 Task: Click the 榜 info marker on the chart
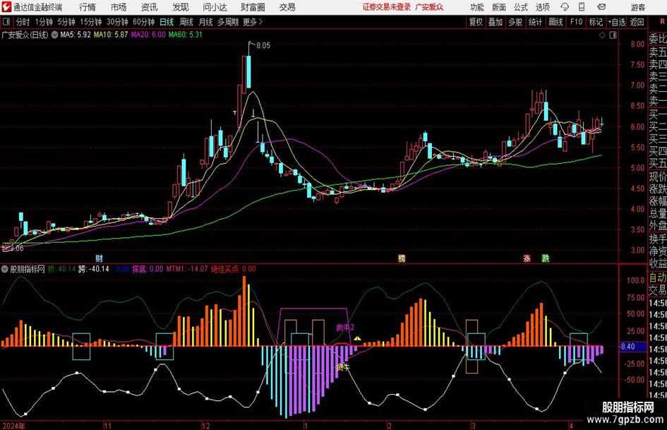[402, 258]
